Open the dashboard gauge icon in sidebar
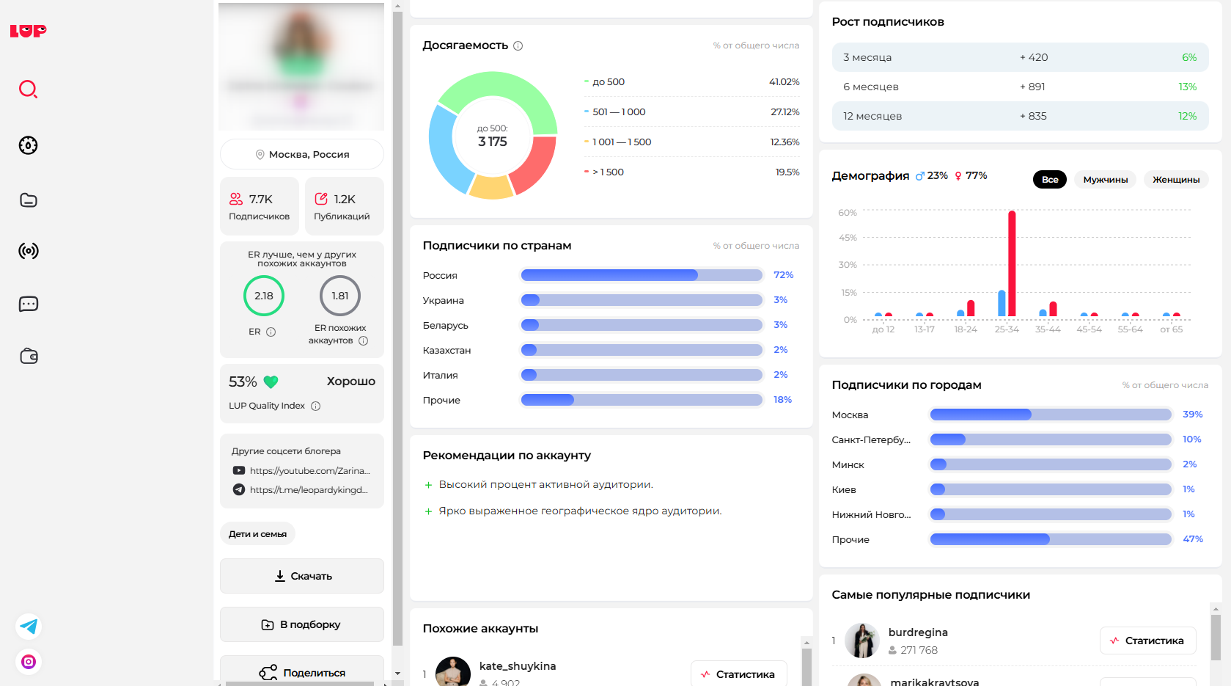This screenshot has height=686, width=1231. (x=28, y=145)
